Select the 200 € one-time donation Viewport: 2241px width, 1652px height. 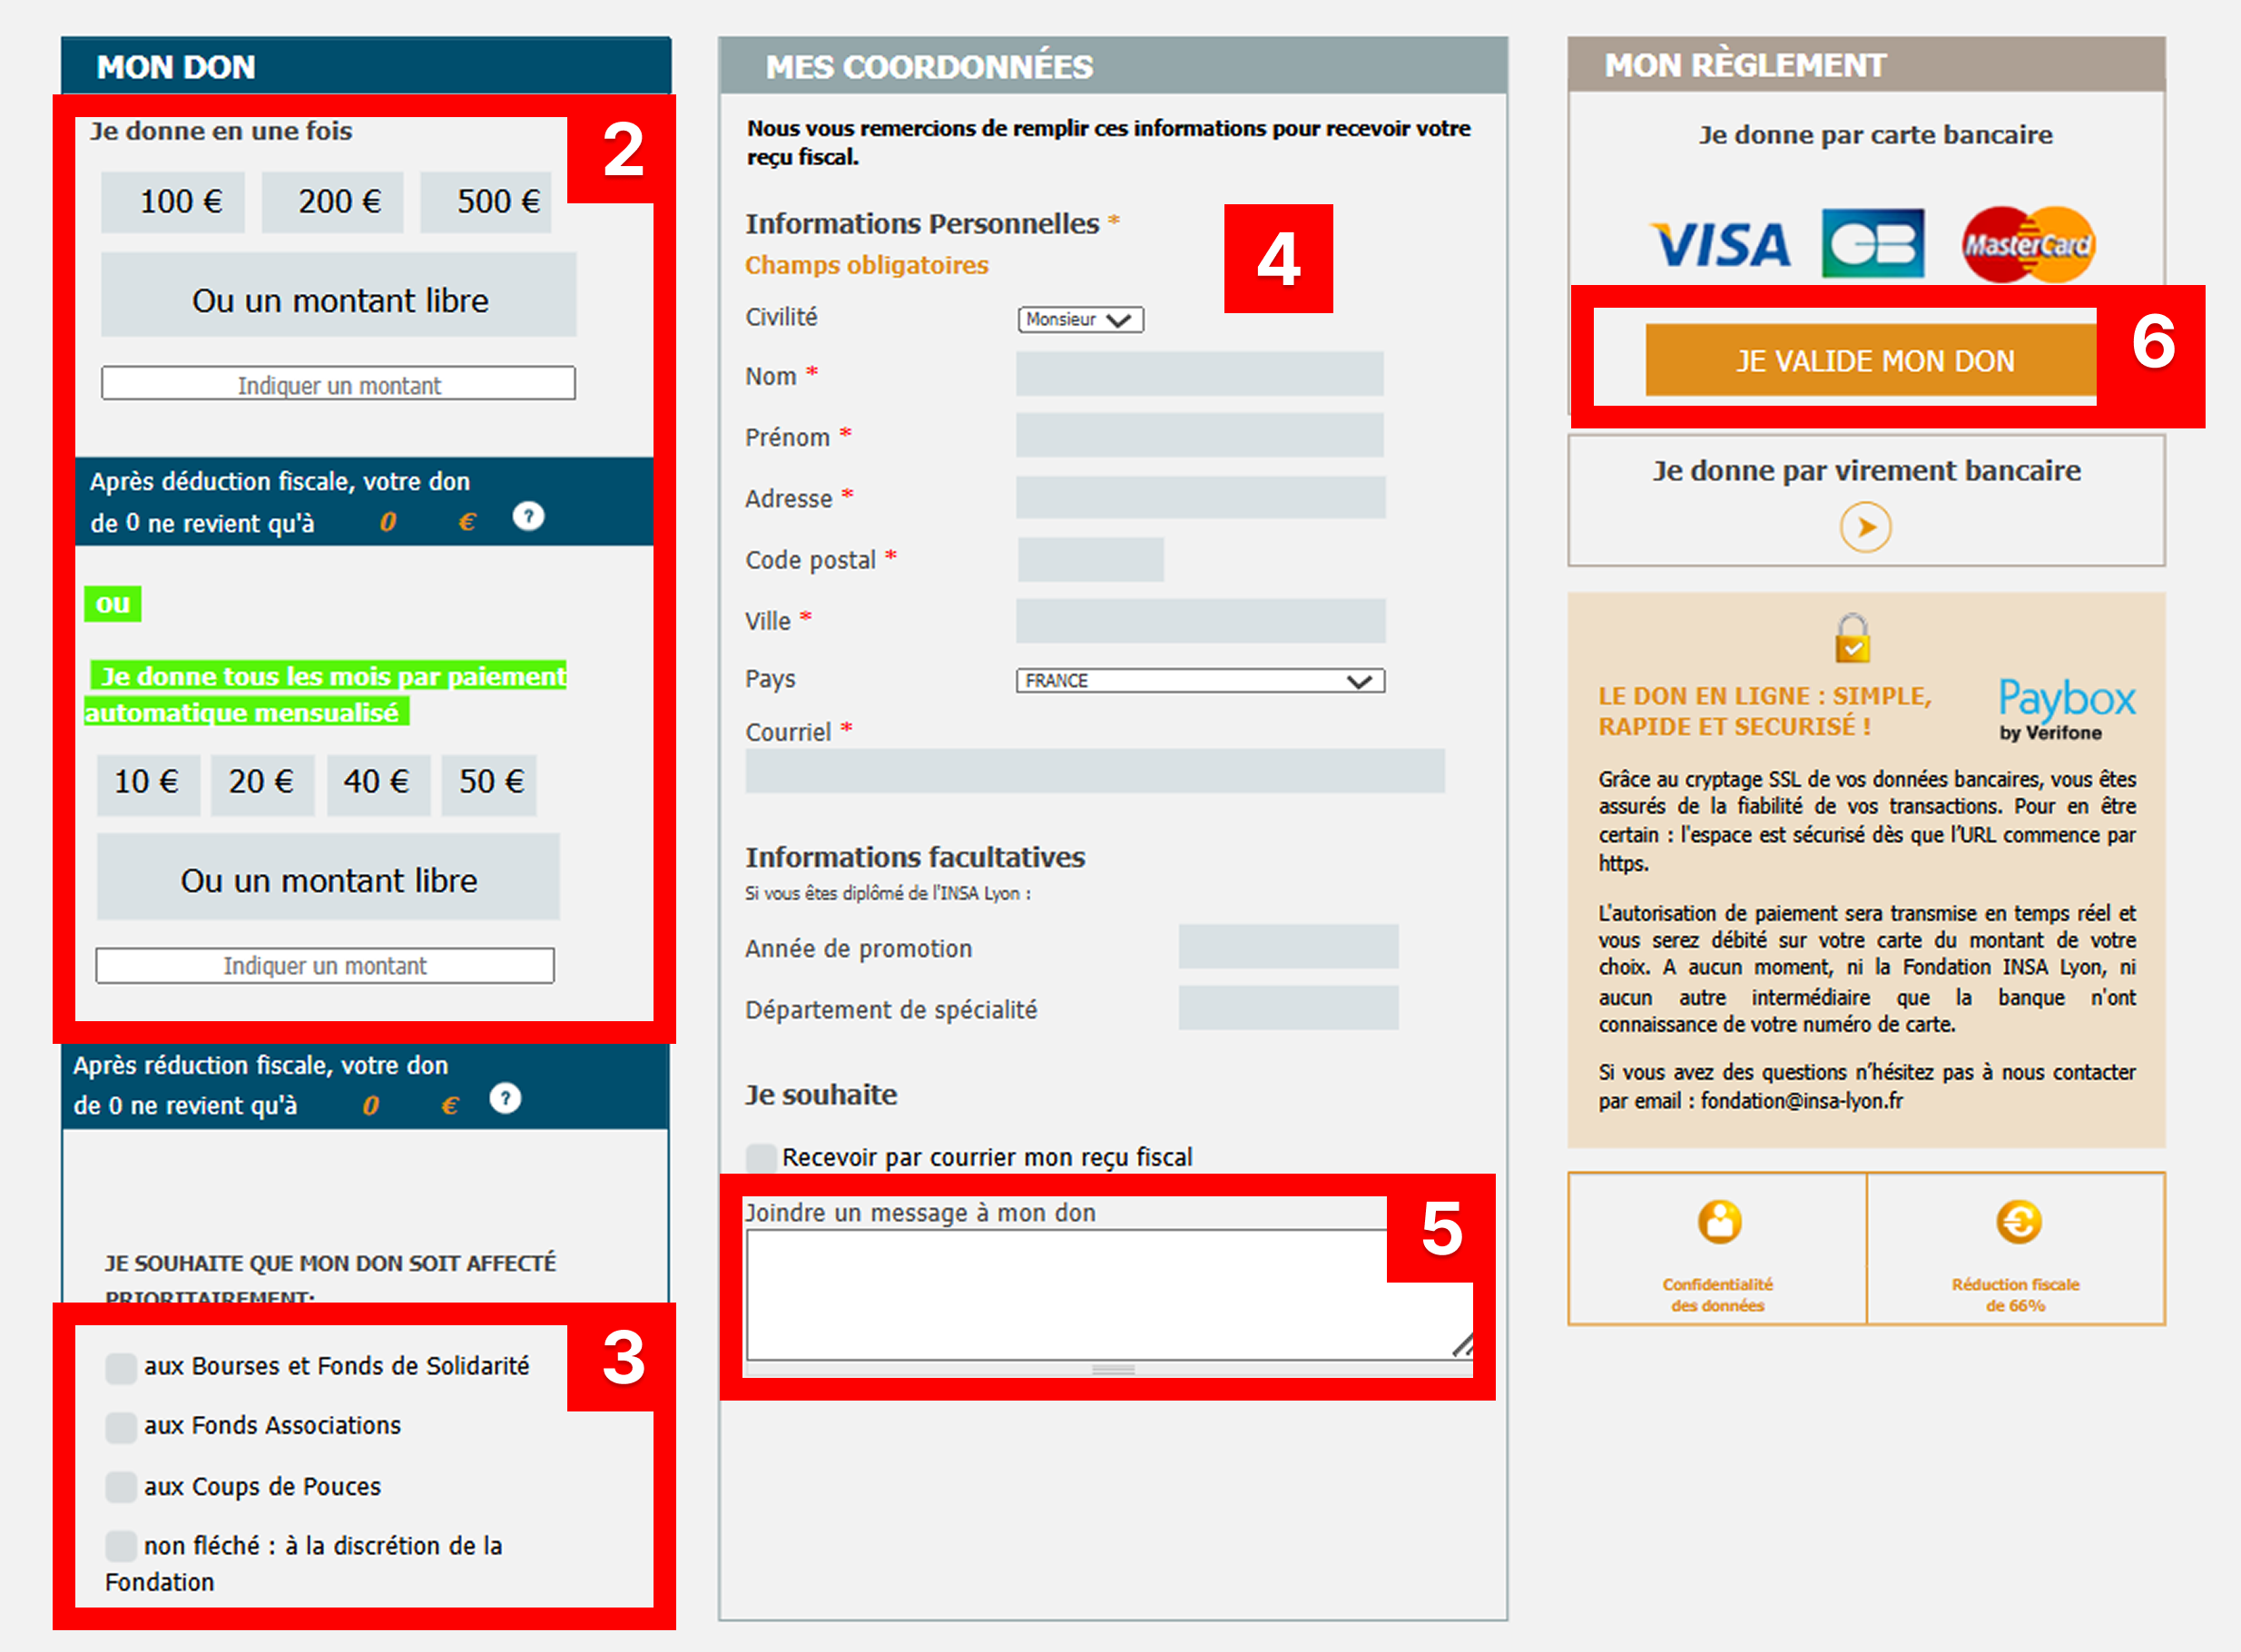[333, 202]
